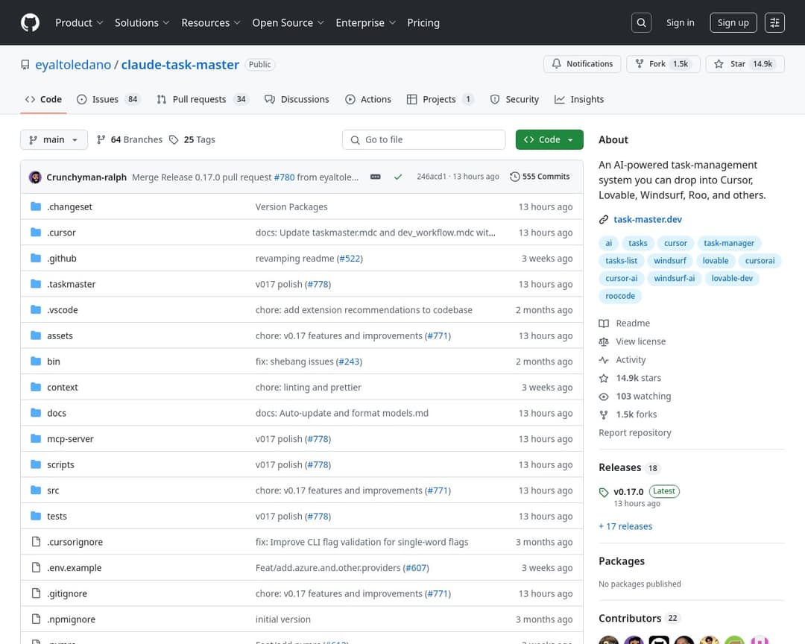Expand the Resources menu
The image size is (805, 644).
(x=210, y=22)
